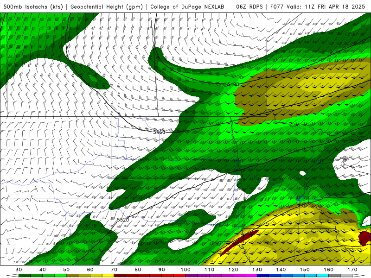
Task: Click the 120 value on the color scale
Action: click(x=233, y=270)
